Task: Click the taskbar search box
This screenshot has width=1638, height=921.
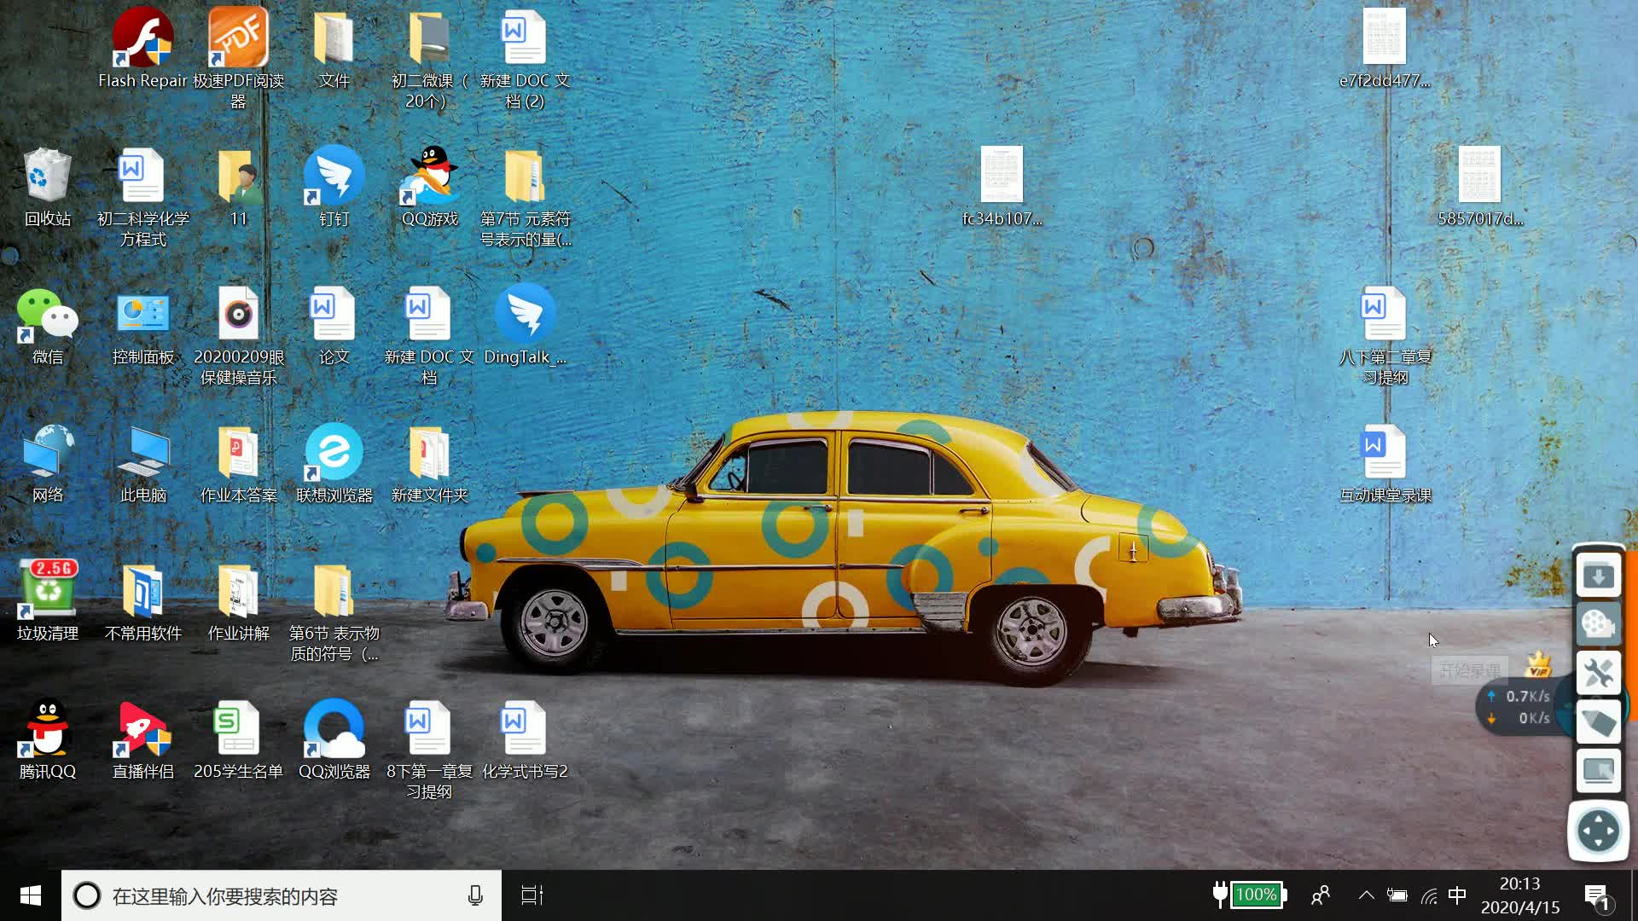Action: click(x=282, y=895)
